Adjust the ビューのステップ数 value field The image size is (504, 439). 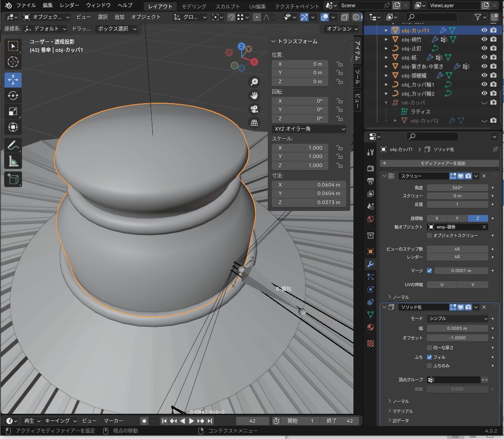457,249
